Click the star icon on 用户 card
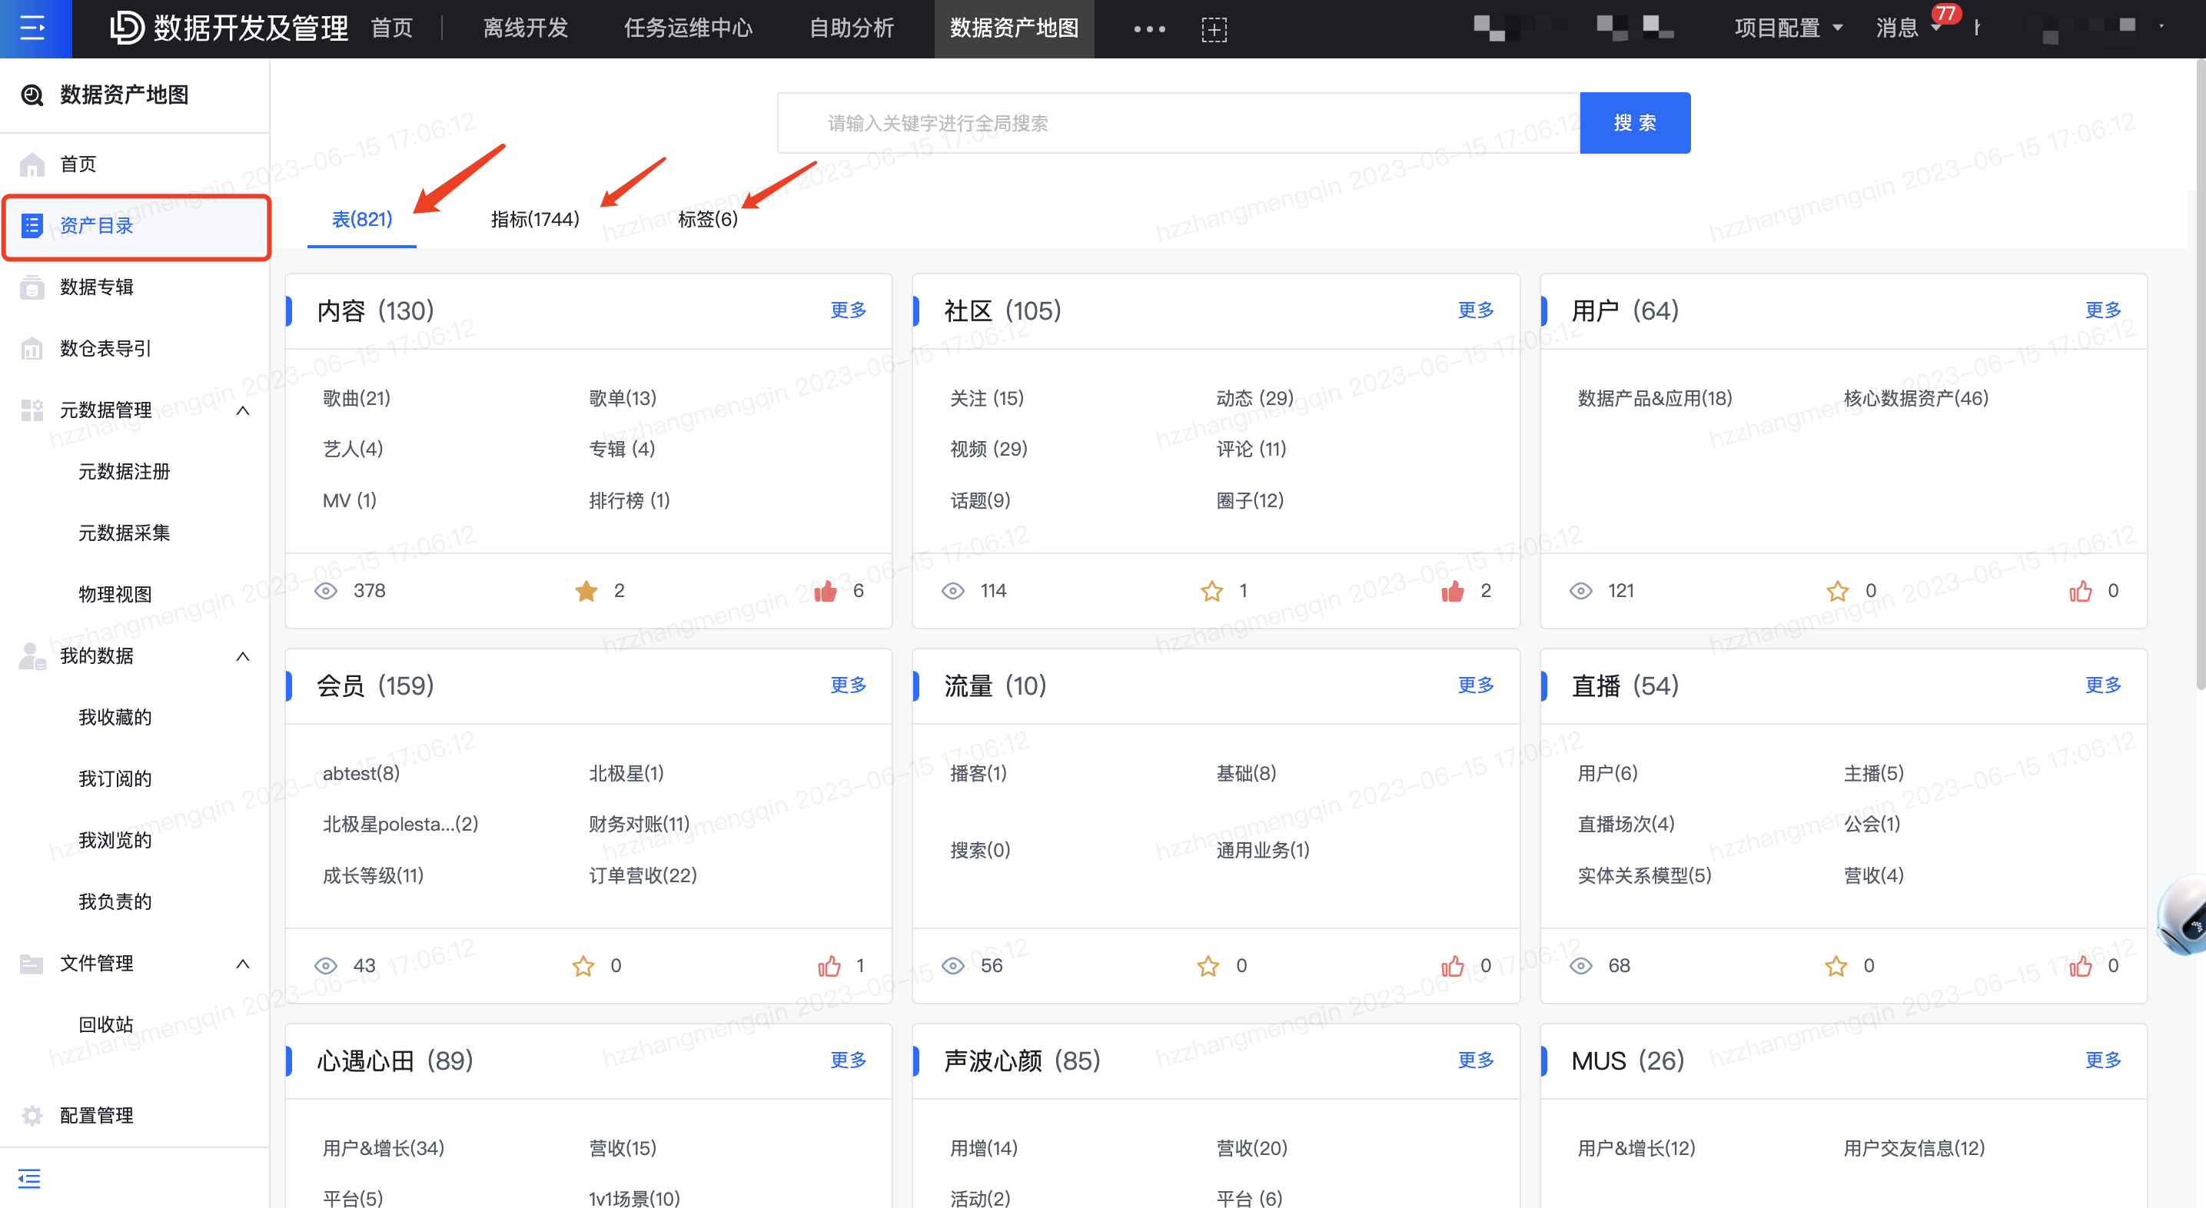Image resolution: width=2206 pixels, height=1208 pixels. pos(1838,591)
